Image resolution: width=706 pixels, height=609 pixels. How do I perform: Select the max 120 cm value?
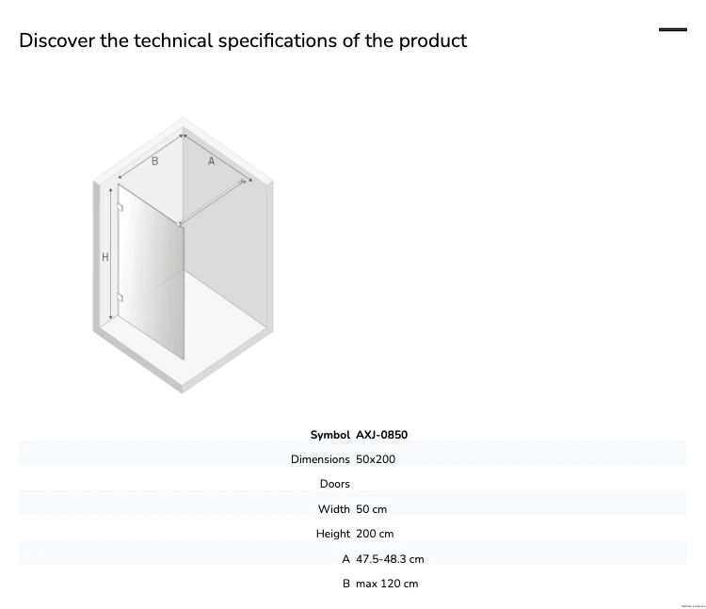(387, 584)
